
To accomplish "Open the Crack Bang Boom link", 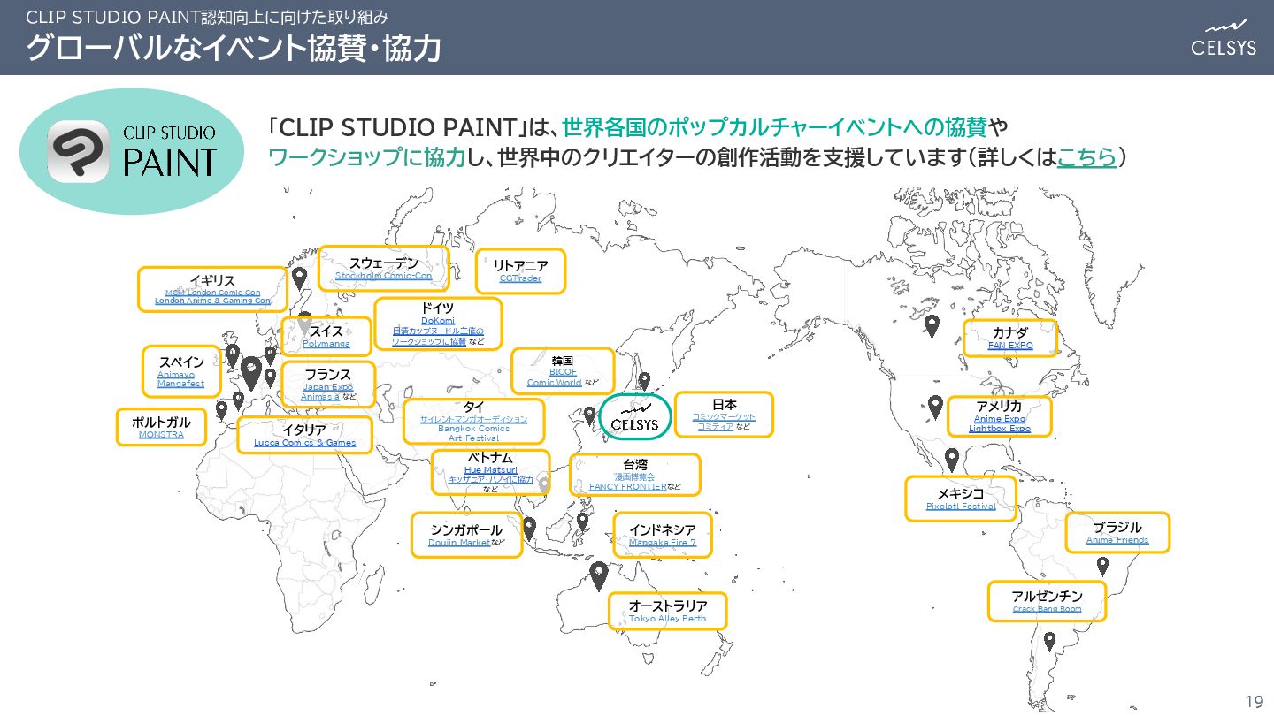I will 1048,609.
